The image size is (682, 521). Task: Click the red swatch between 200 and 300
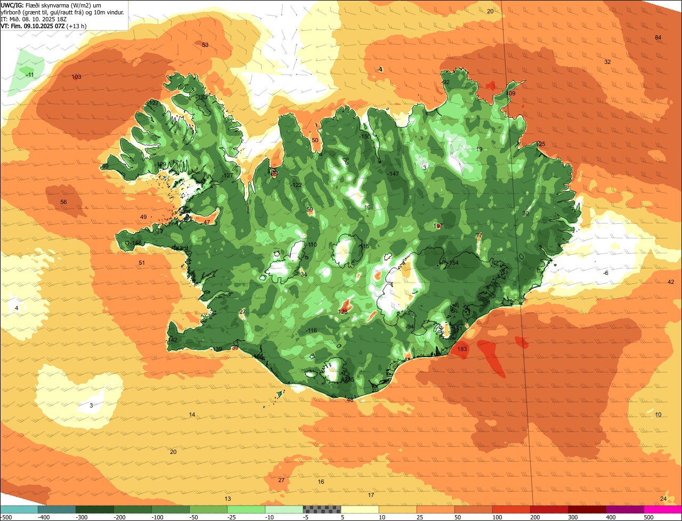point(549,509)
